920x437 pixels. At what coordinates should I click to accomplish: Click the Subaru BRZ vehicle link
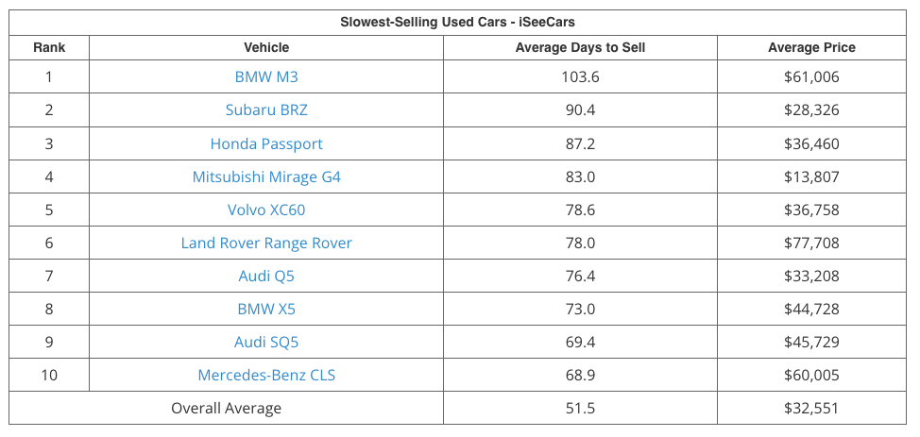266,110
